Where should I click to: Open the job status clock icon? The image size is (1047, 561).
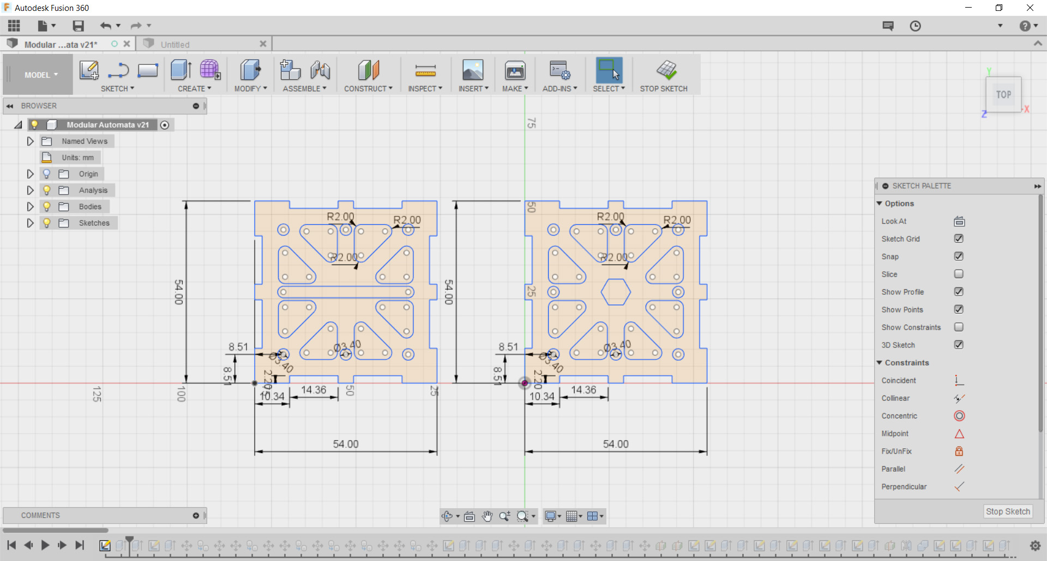click(x=916, y=26)
